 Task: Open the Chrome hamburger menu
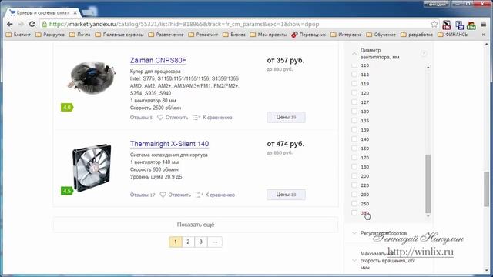coord(484,24)
